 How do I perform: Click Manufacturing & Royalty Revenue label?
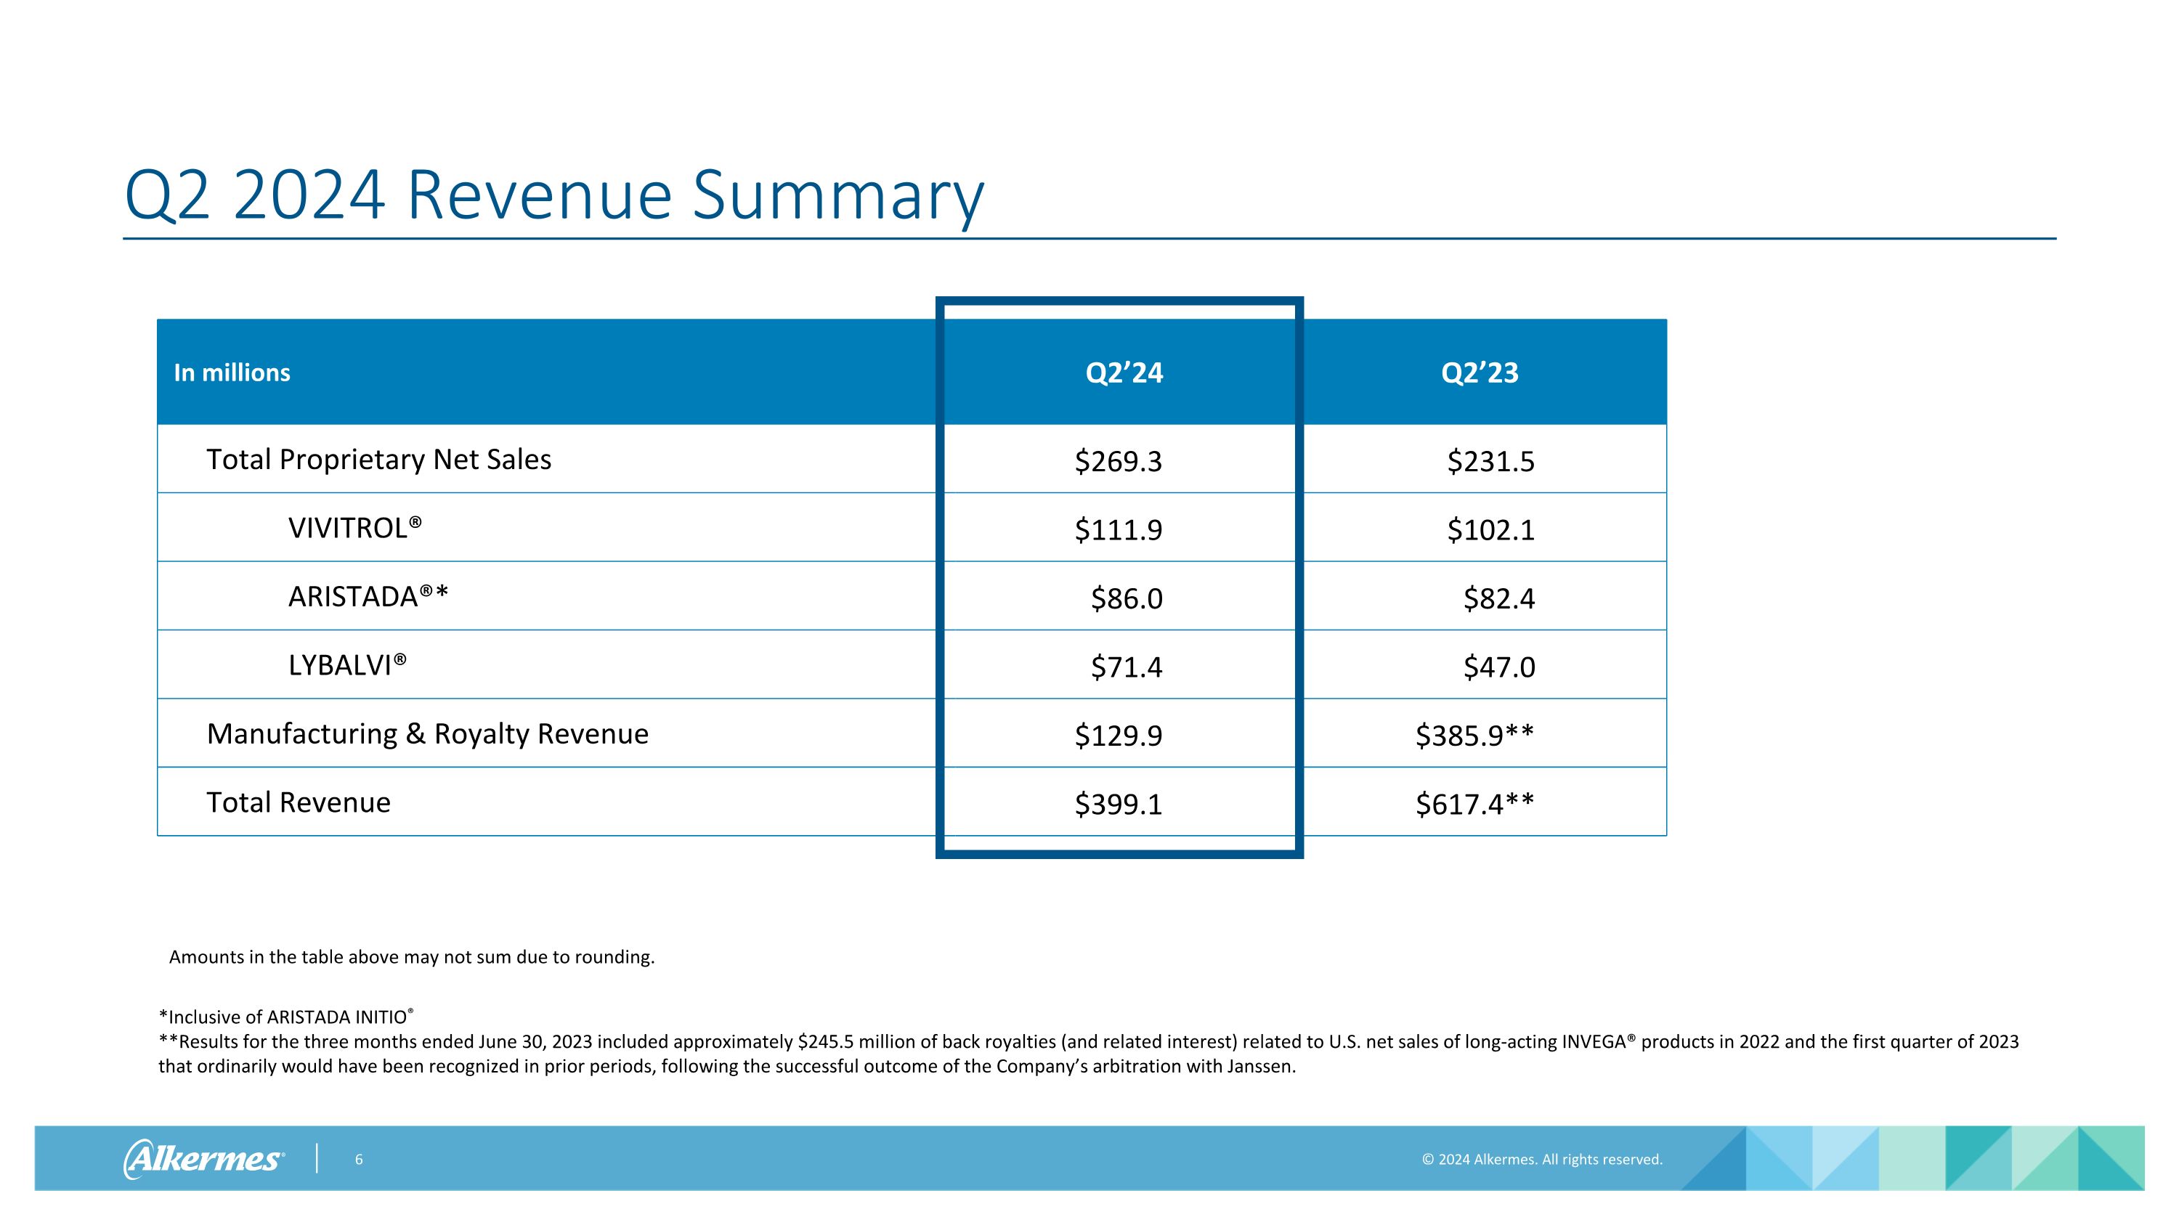pos(427,734)
